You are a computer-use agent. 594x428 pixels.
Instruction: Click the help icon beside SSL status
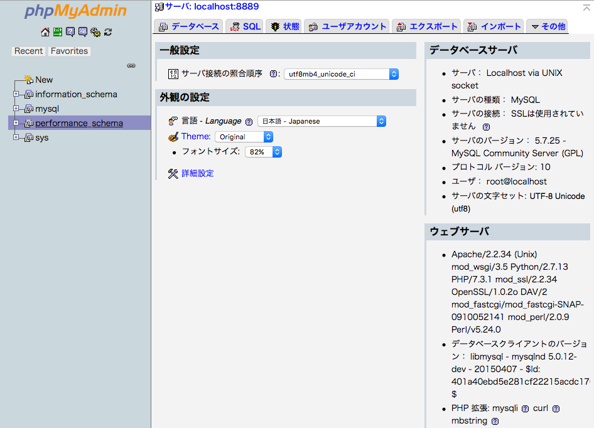485,126
